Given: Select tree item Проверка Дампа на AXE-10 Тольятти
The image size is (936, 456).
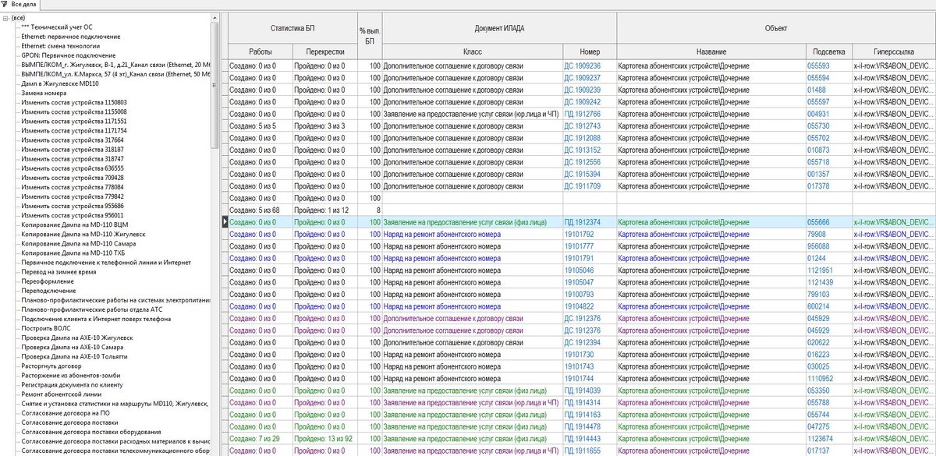Looking at the screenshot, I should 75,356.
